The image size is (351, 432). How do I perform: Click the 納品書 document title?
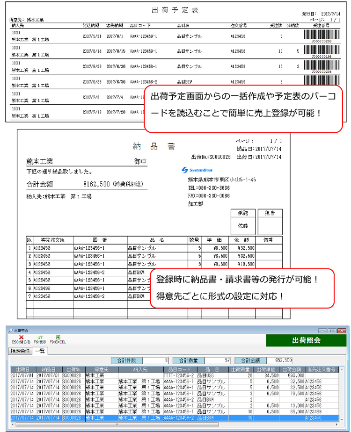(154, 146)
